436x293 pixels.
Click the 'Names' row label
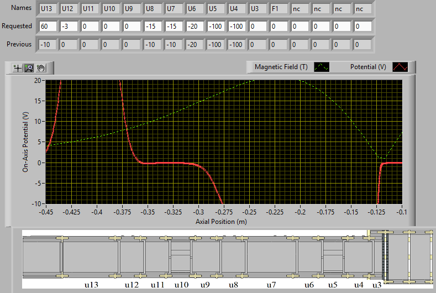pos(21,8)
